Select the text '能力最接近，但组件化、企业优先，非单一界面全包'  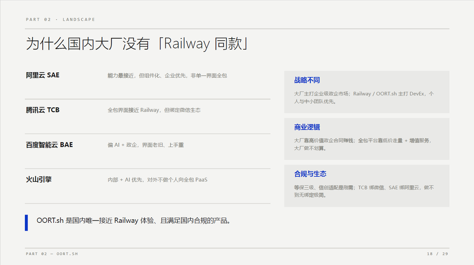[167, 75]
